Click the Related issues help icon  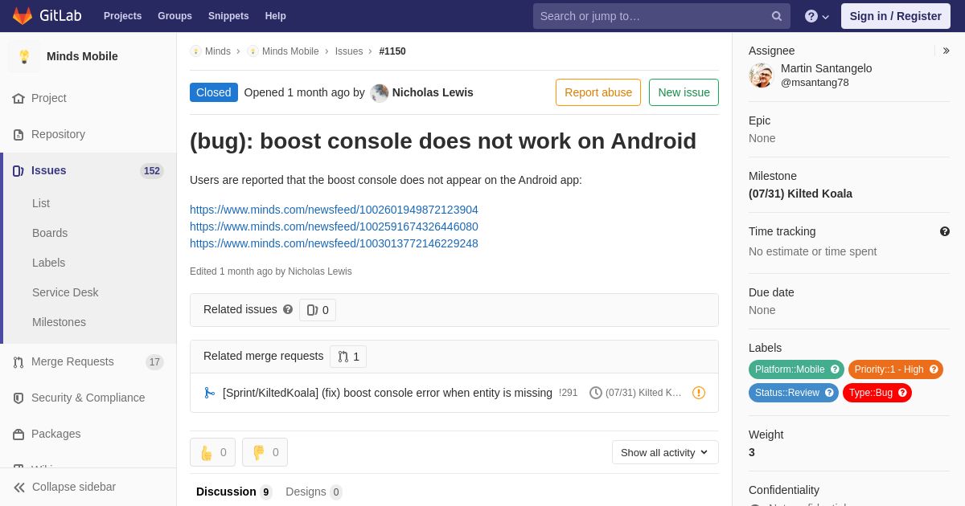(x=288, y=309)
